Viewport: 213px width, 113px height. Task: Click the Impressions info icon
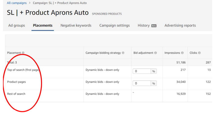click(182, 53)
